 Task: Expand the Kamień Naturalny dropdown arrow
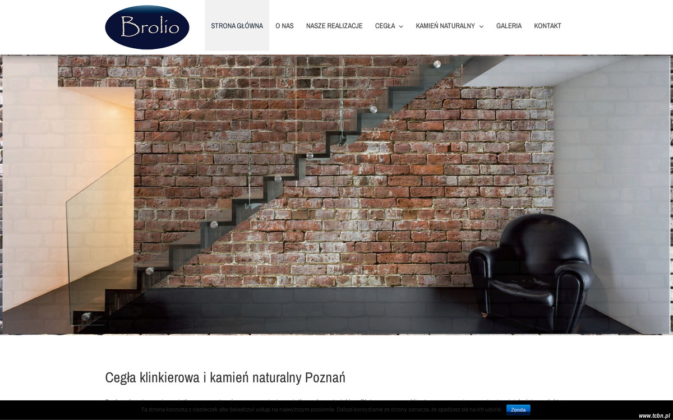pyautogui.click(x=481, y=26)
